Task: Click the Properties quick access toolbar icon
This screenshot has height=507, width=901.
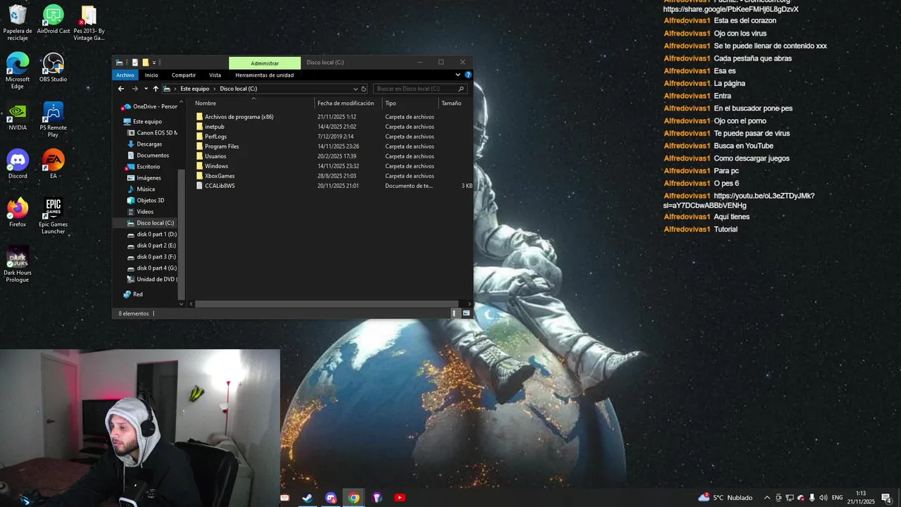Action: point(135,63)
